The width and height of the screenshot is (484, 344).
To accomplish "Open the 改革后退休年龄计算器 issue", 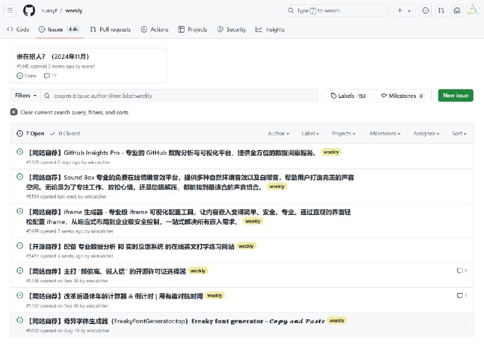I will (x=115, y=296).
